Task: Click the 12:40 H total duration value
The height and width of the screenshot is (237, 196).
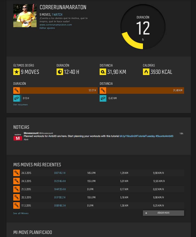Action: click(71, 72)
